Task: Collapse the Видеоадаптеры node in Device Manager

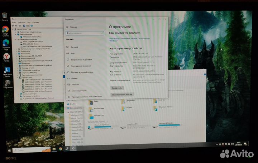Action: (16, 34)
